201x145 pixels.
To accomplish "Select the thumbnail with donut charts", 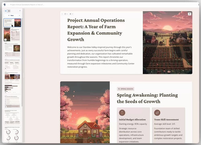I will (12, 134).
